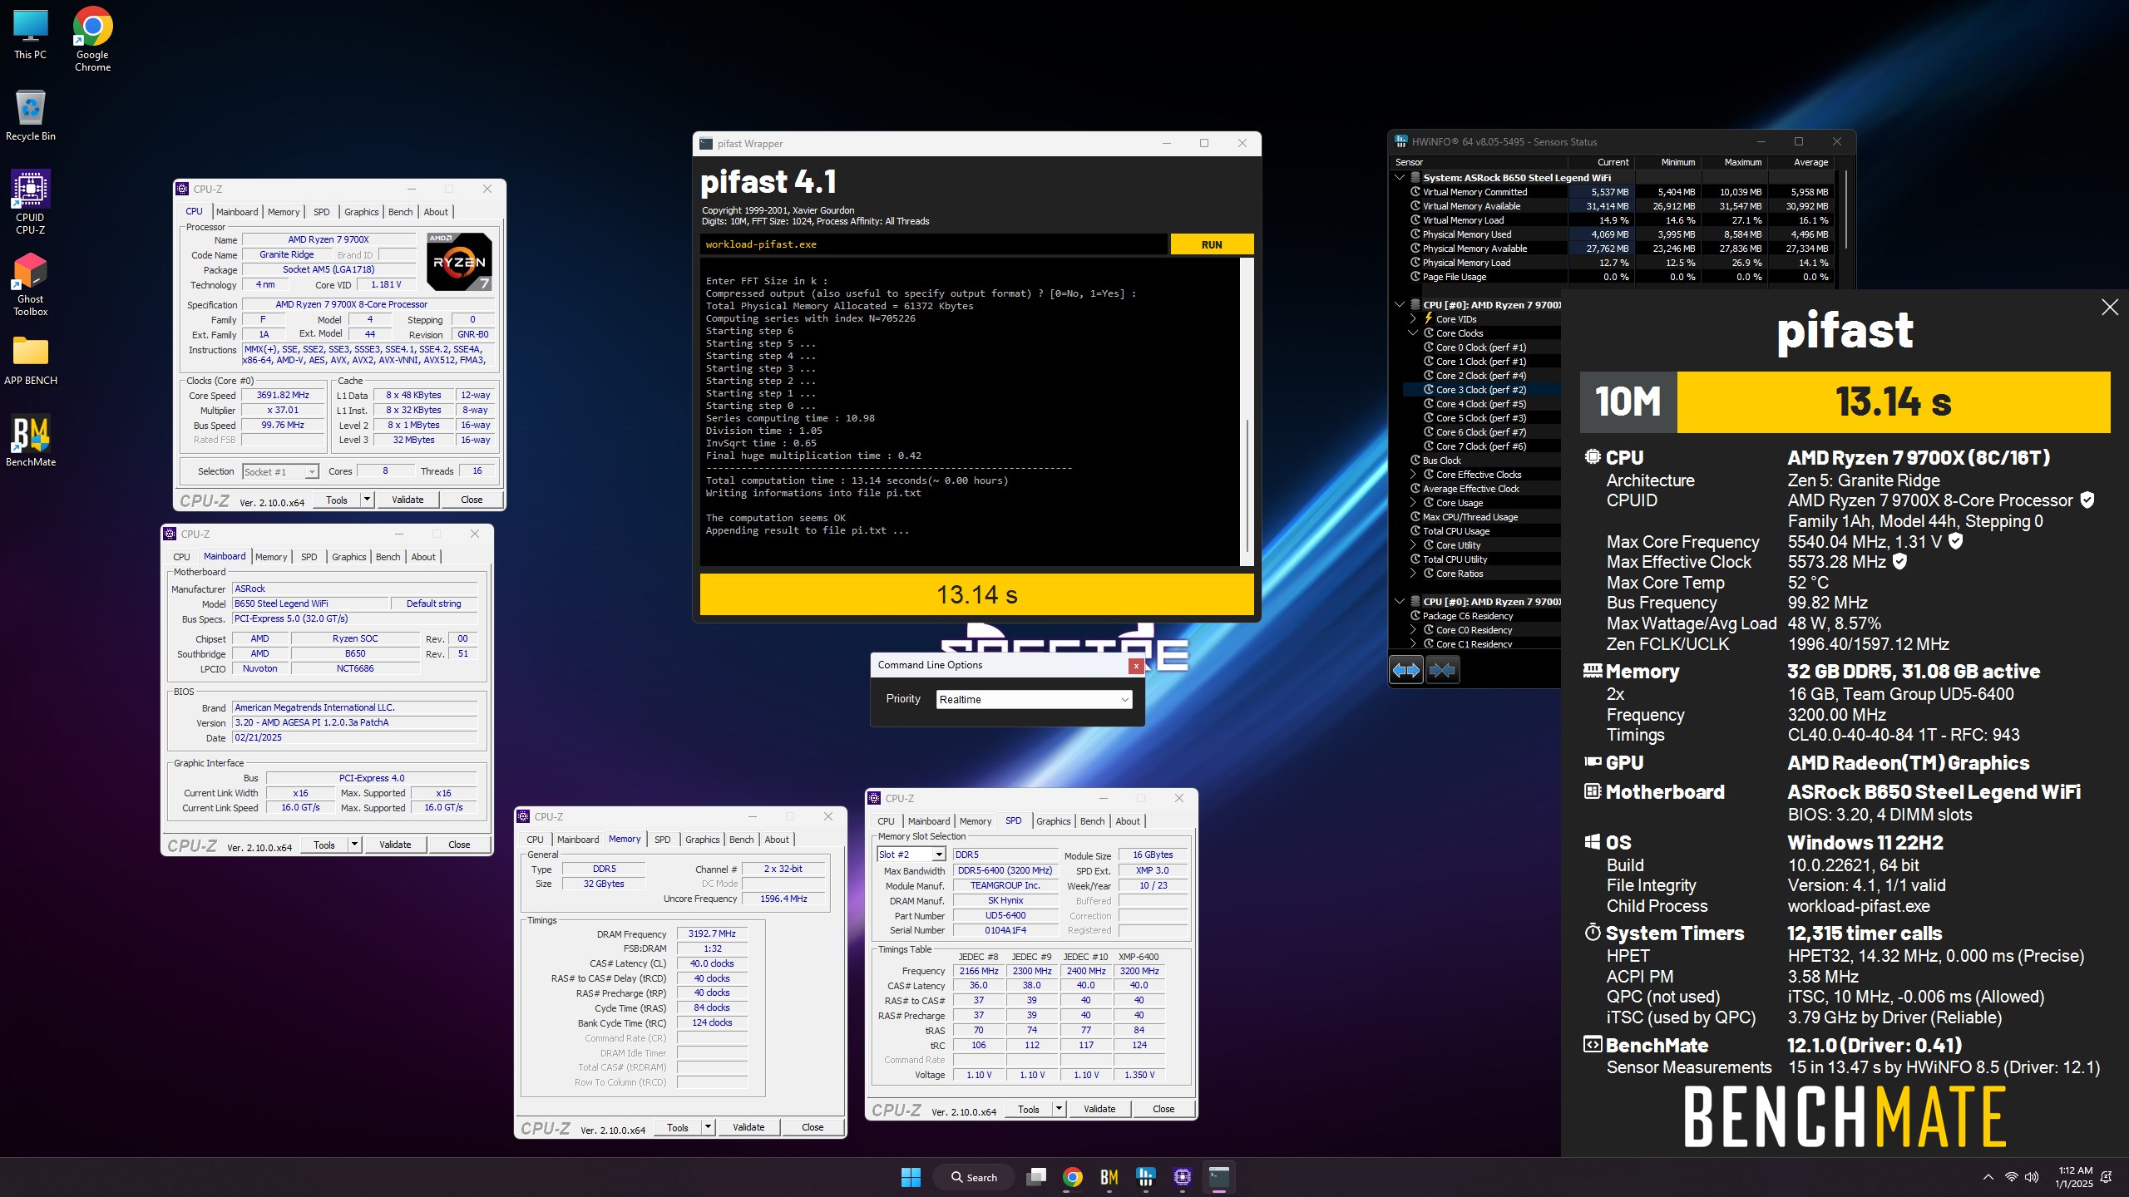The image size is (2129, 1197).
Task: Close the BenchMate pifast result panel
Action: pyautogui.click(x=2110, y=308)
